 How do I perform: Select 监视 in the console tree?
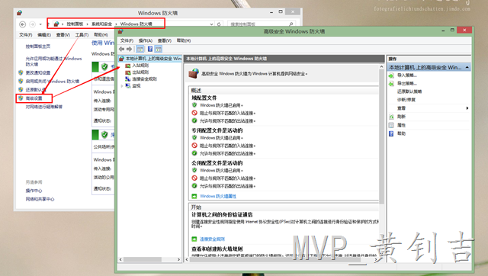click(136, 86)
